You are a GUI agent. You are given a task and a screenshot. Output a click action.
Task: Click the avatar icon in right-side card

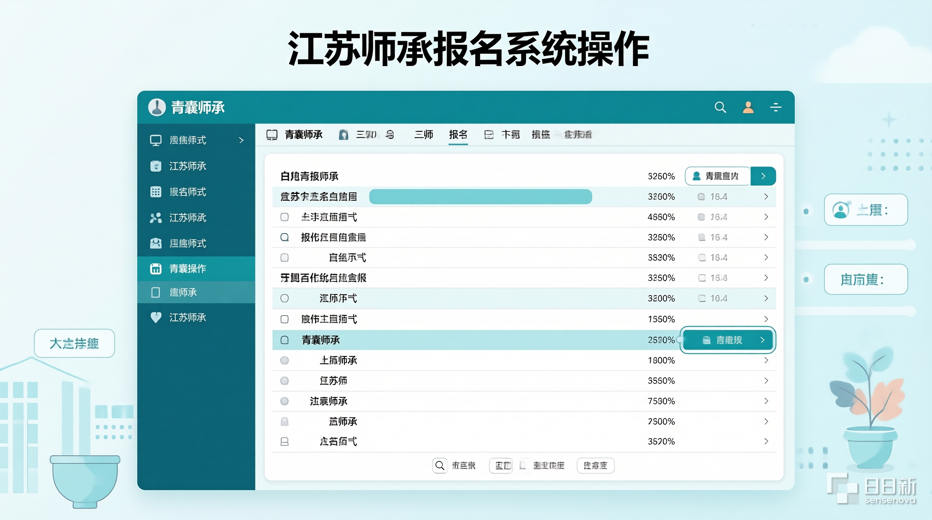pos(841,210)
